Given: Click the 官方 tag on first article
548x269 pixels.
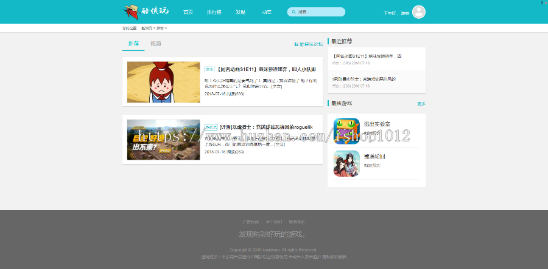Looking at the screenshot, I should [209, 69].
